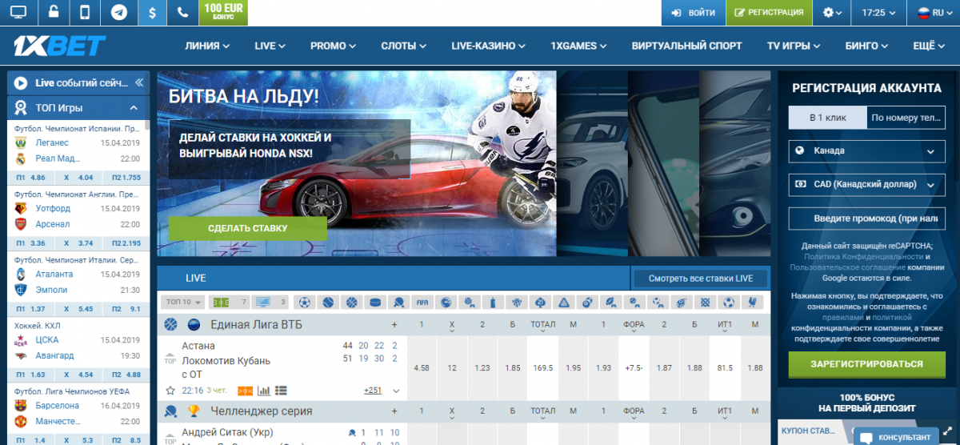Click the 1XBET logo

click(59, 46)
